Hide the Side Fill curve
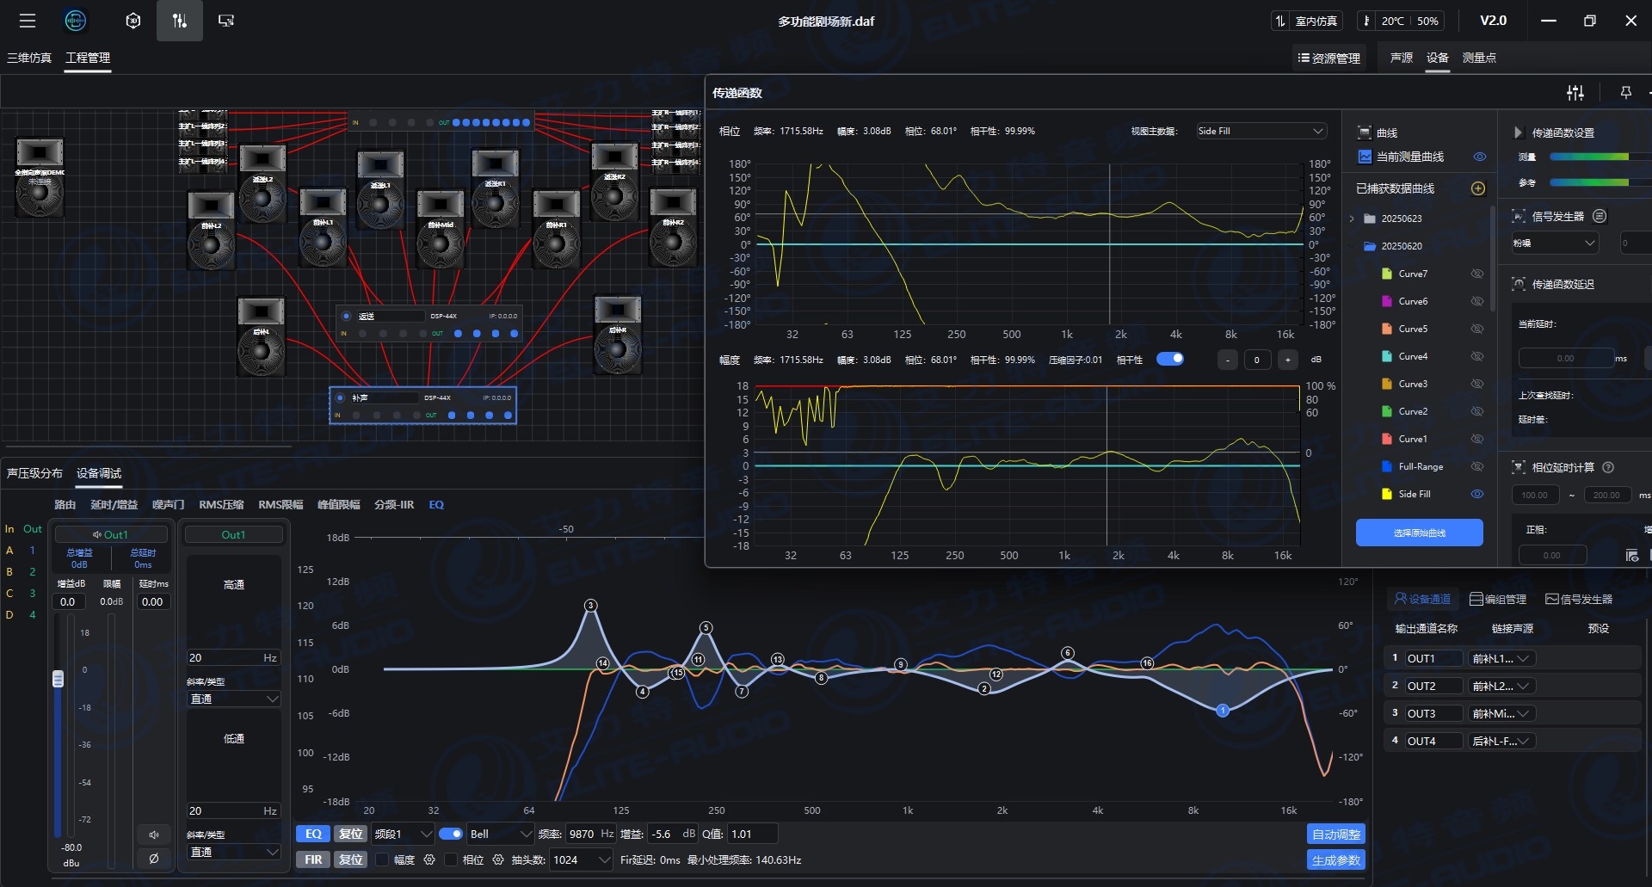1652x887 pixels. pos(1477,494)
